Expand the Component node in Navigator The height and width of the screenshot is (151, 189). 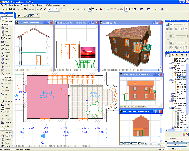click(x=173, y=127)
